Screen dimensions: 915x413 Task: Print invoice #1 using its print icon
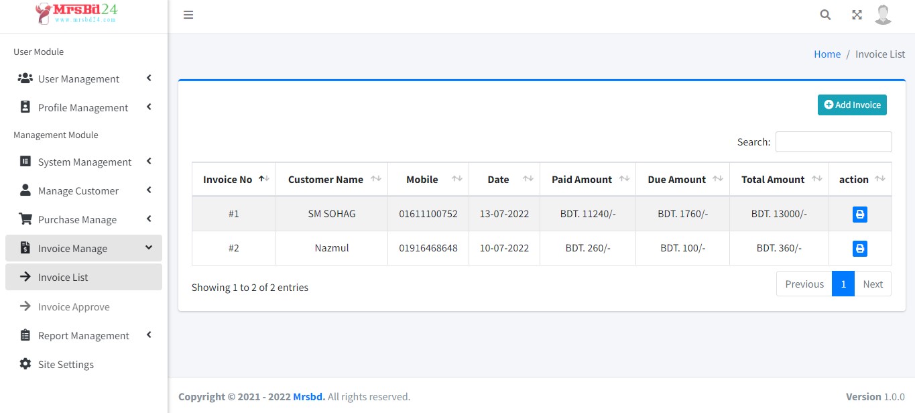[x=860, y=214]
